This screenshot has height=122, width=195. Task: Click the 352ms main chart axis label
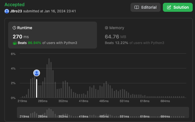point(63,101)
